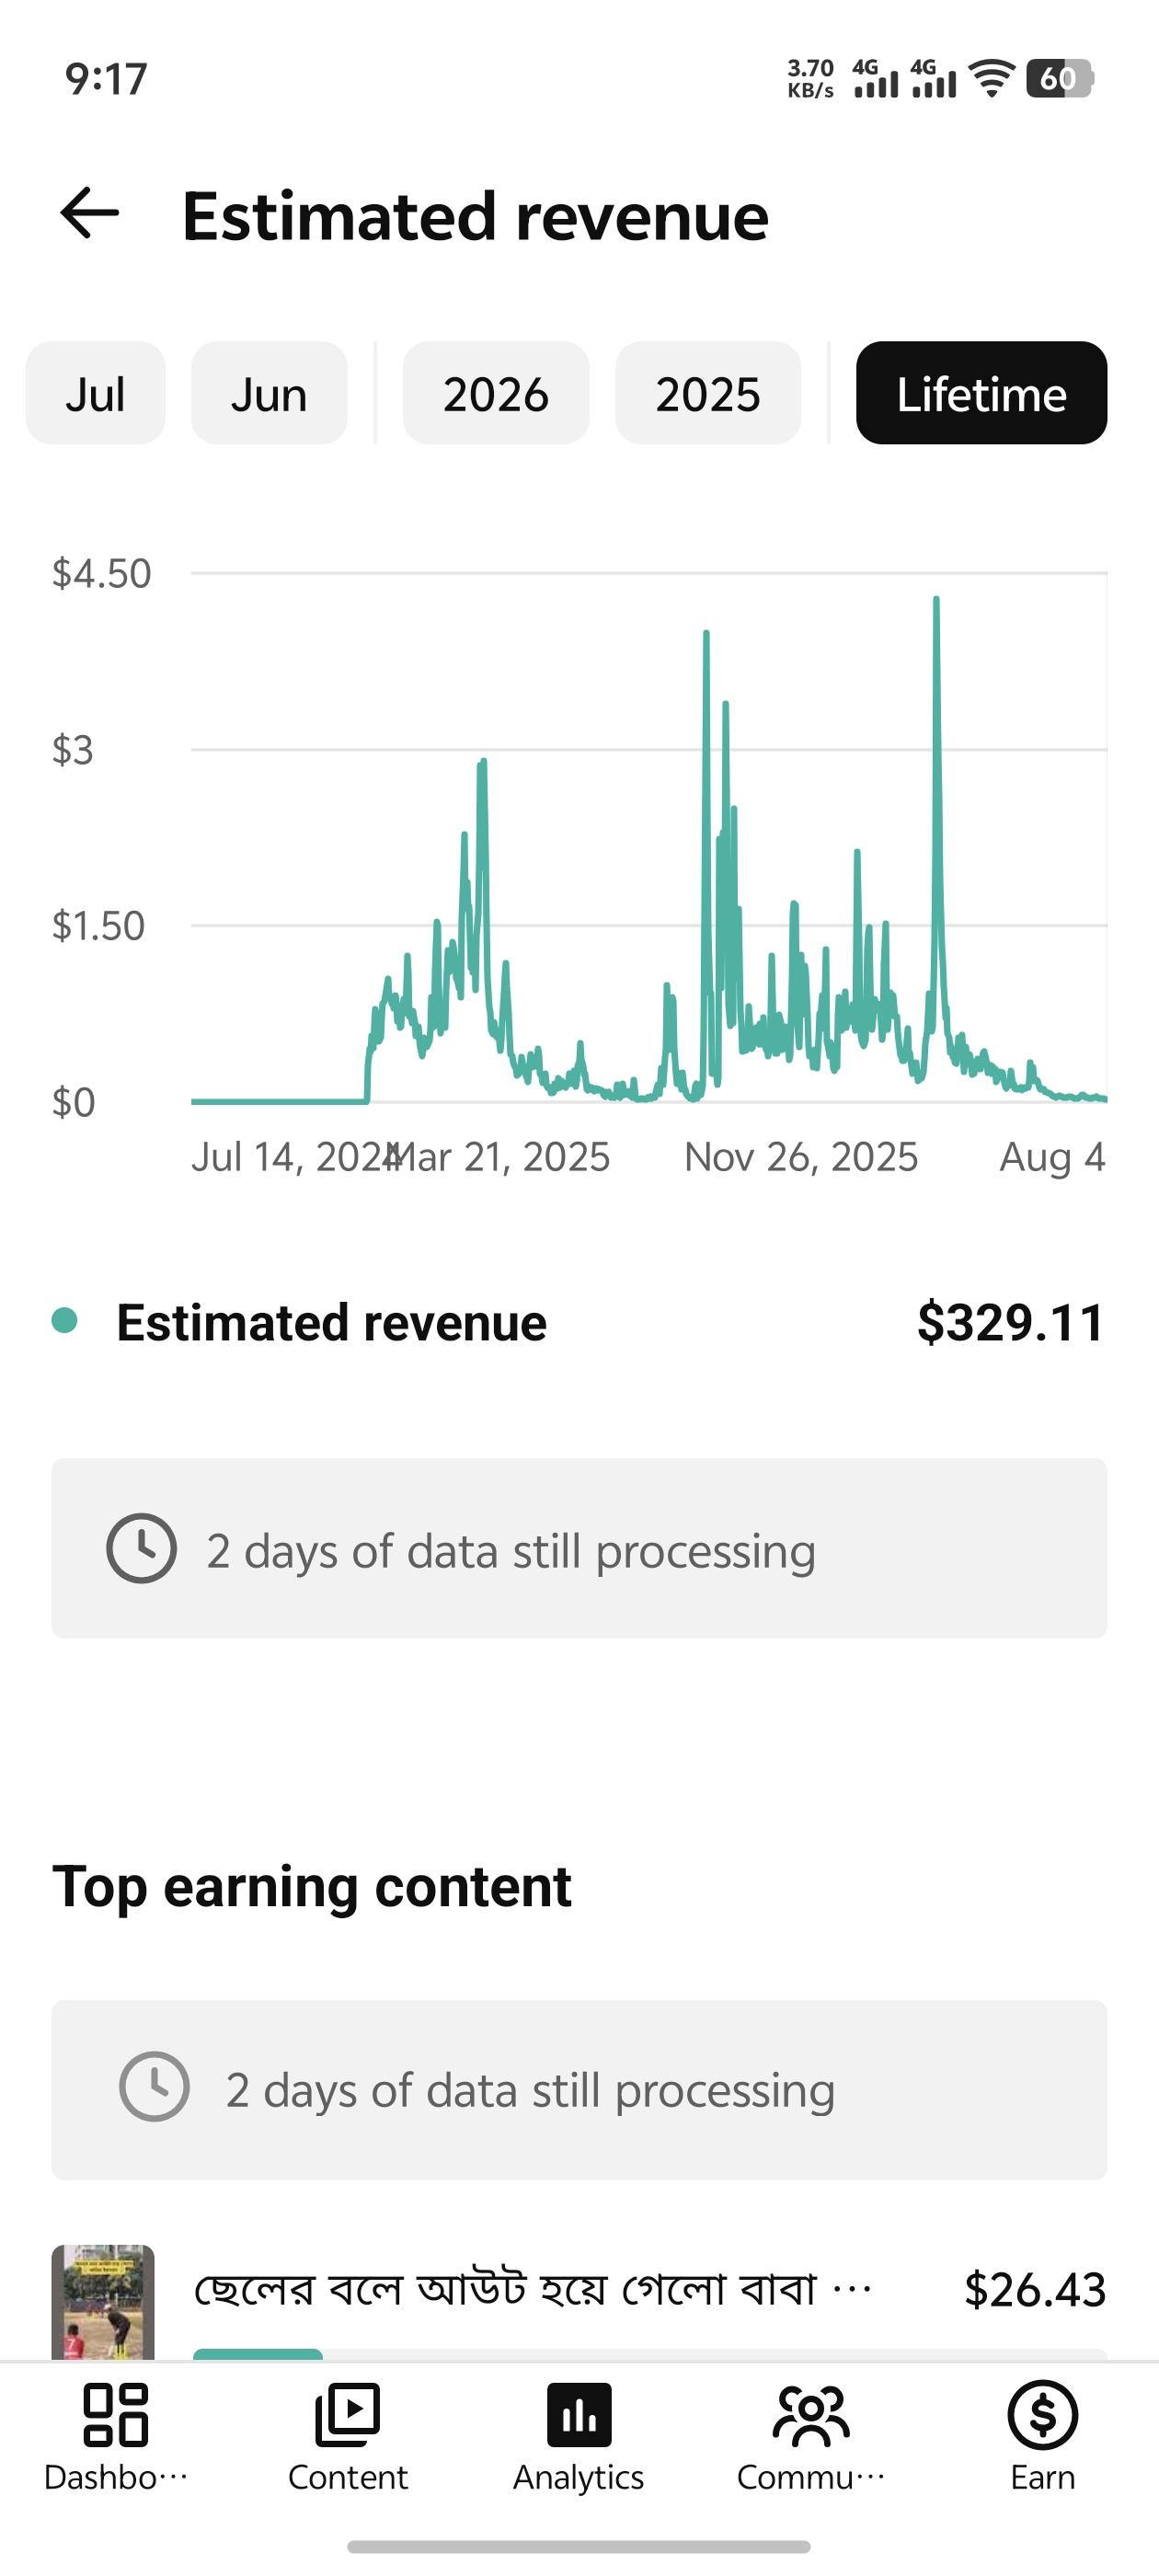Select the 2026 filter chip
1159x2576 pixels.
point(496,393)
